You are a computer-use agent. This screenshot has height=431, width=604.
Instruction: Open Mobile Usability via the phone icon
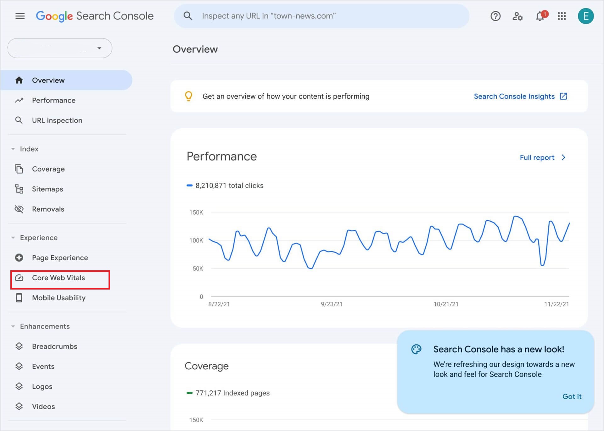point(19,298)
